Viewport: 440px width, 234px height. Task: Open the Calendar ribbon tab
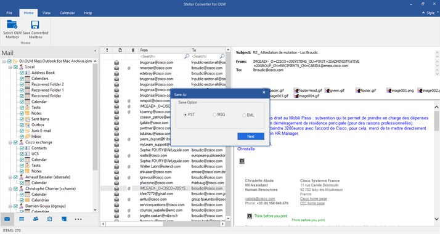[x=67, y=13]
